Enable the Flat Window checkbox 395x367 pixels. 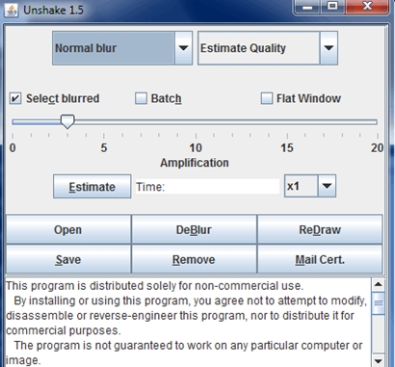click(x=267, y=98)
